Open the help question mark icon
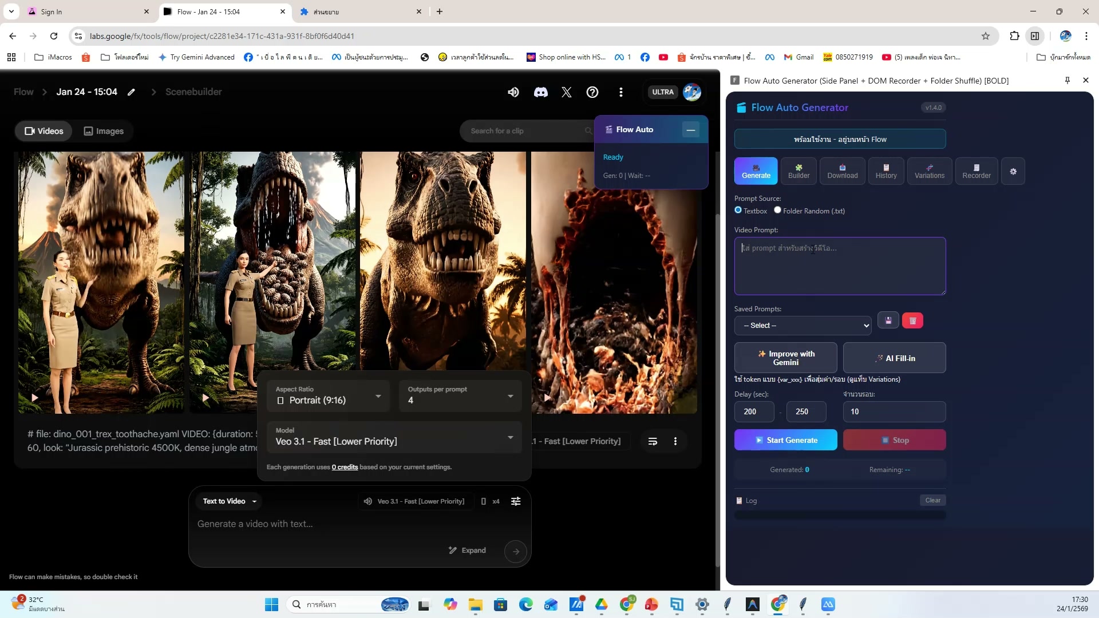The image size is (1099, 618). pyautogui.click(x=592, y=92)
